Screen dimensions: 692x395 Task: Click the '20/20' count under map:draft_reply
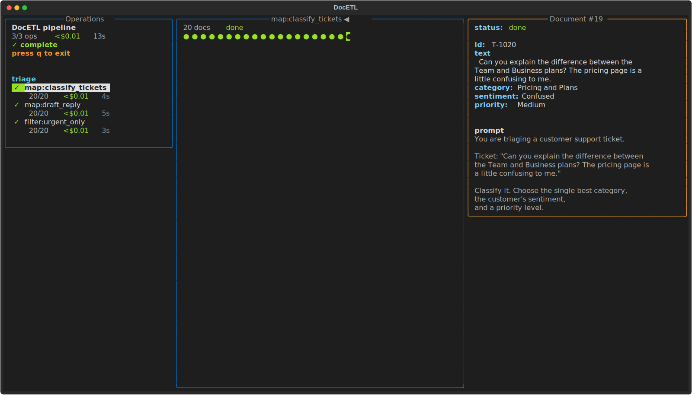(39, 113)
